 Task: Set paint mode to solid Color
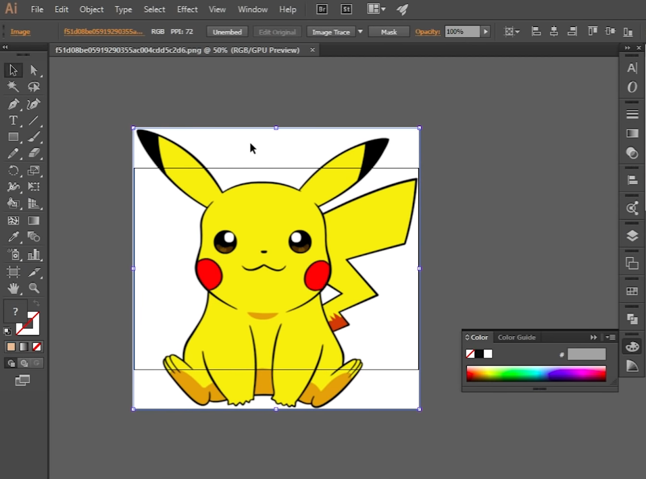click(x=11, y=347)
